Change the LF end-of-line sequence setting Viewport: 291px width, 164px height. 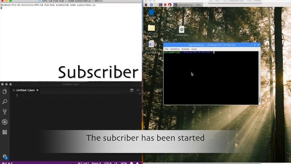[116, 163]
